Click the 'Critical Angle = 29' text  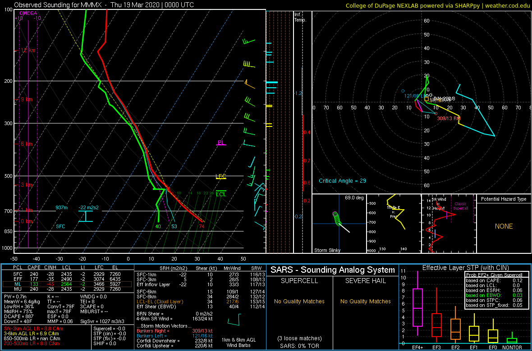point(342,181)
